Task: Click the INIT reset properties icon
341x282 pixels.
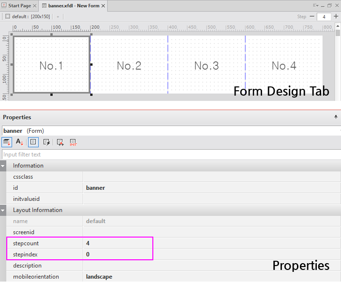Action: pyautogui.click(x=74, y=142)
